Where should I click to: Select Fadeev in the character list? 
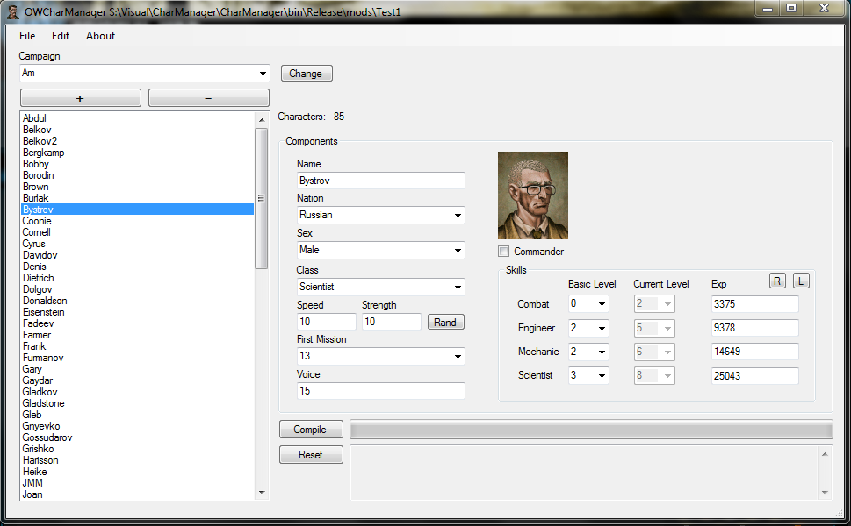[38, 323]
